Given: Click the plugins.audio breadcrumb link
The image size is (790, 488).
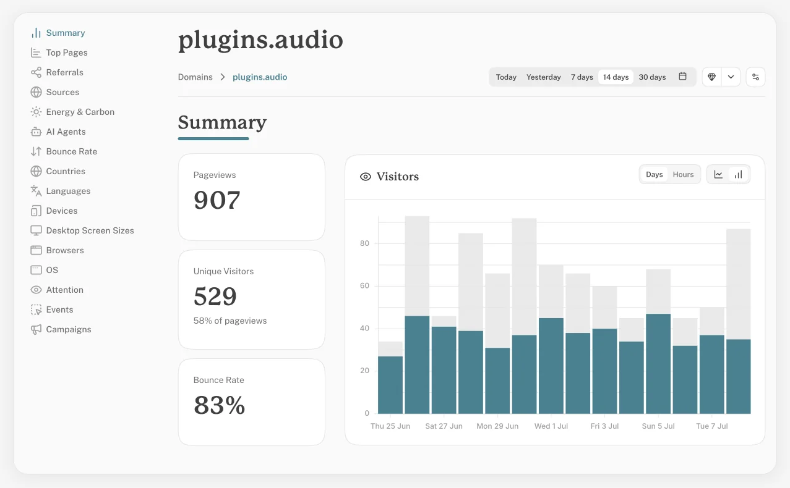Looking at the screenshot, I should pos(260,77).
